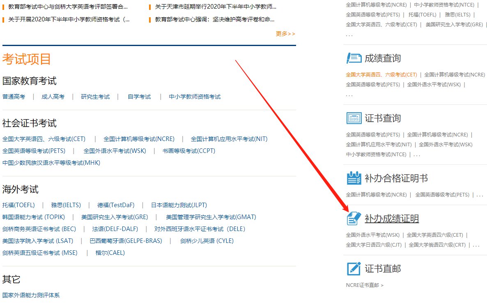Viewport: 487px width, 305px height.
Task: Click the 补办合格证明书 calendar icon
Action: (354, 178)
